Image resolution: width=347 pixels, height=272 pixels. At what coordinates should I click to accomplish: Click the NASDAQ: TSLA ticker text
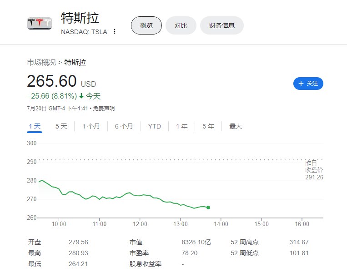point(84,32)
